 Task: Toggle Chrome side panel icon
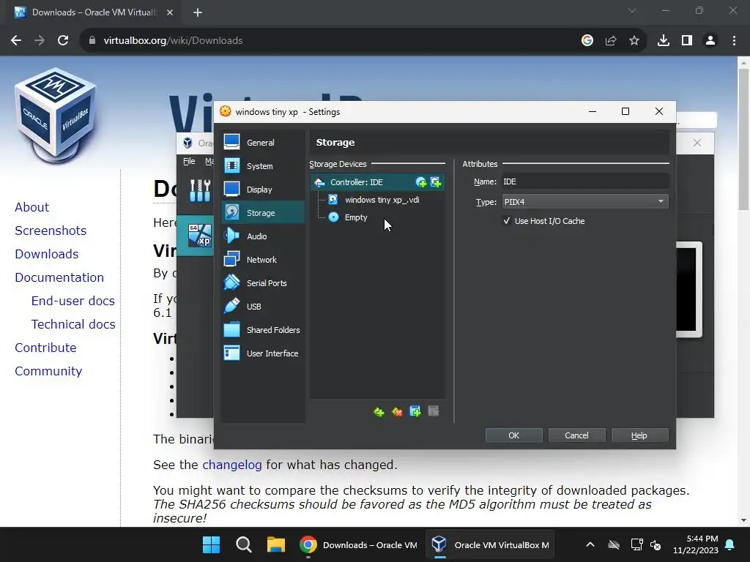pos(687,41)
